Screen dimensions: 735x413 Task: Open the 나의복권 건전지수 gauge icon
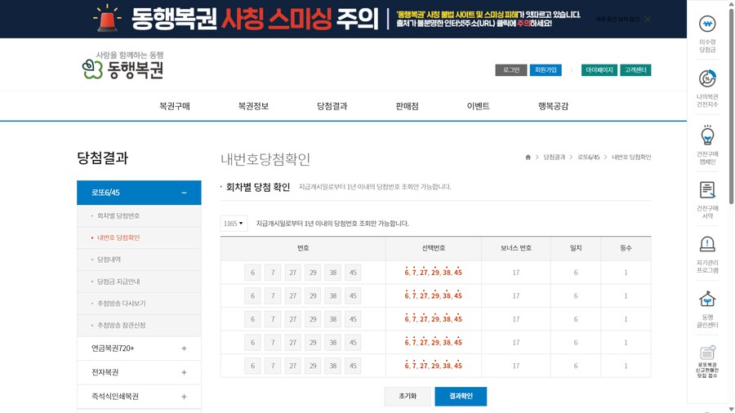pyautogui.click(x=707, y=78)
